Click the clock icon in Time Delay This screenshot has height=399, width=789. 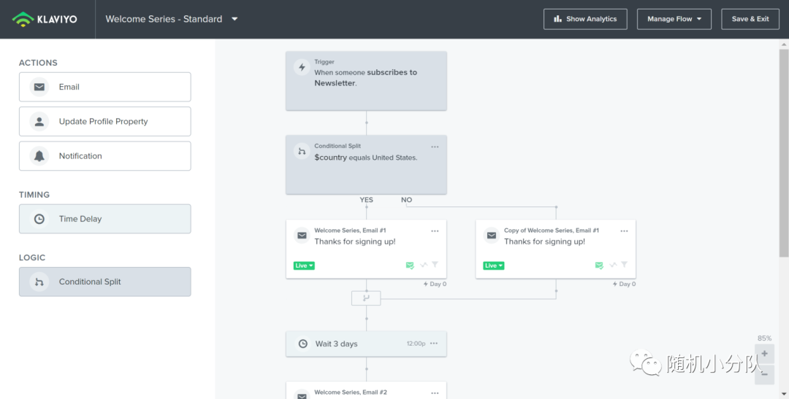click(39, 219)
